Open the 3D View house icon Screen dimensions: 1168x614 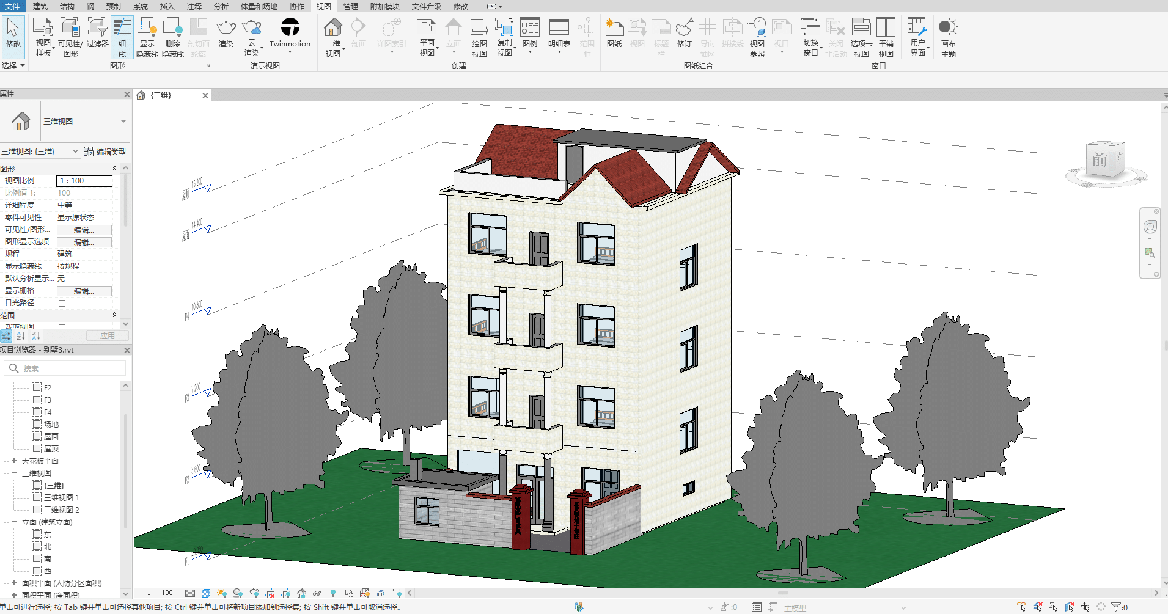point(333,36)
